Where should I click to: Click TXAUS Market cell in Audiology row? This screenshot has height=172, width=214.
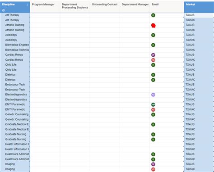coord(199,35)
